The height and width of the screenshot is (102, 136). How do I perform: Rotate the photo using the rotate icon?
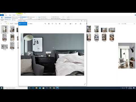(56, 24)
